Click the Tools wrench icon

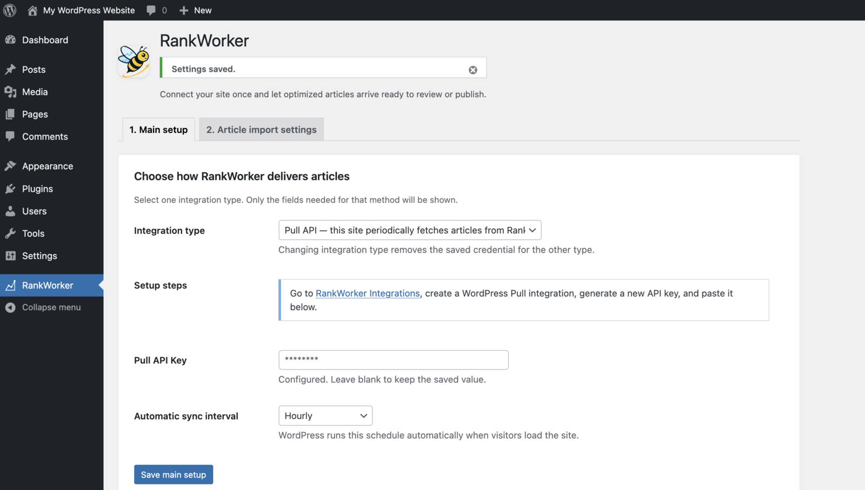10,233
